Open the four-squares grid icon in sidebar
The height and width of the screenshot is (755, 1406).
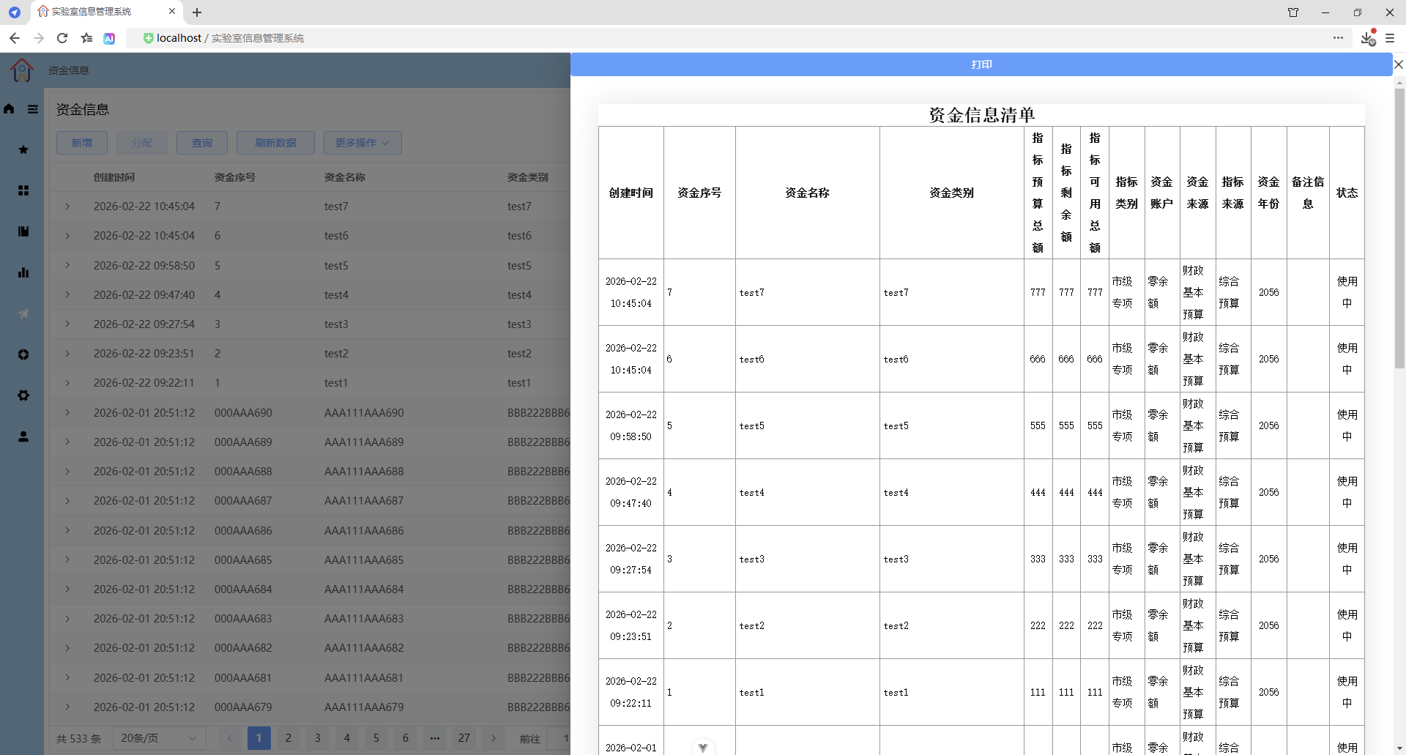tap(23, 190)
